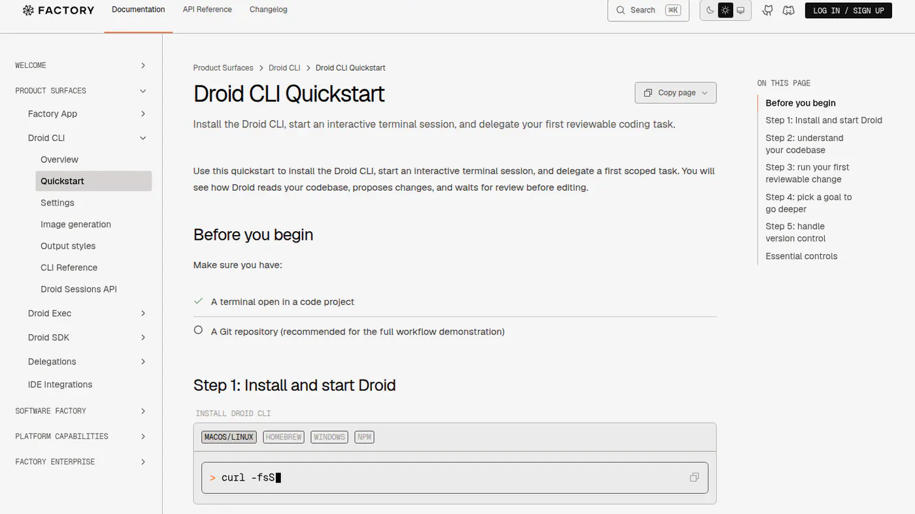Open the Copy page dropdown
The height and width of the screenshot is (514, 915).
675,93
